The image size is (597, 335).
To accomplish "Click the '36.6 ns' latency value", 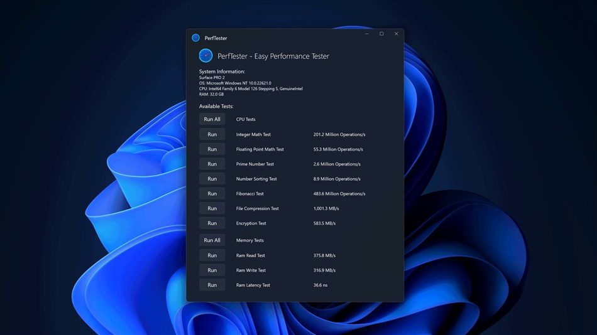I will point(320,285).
